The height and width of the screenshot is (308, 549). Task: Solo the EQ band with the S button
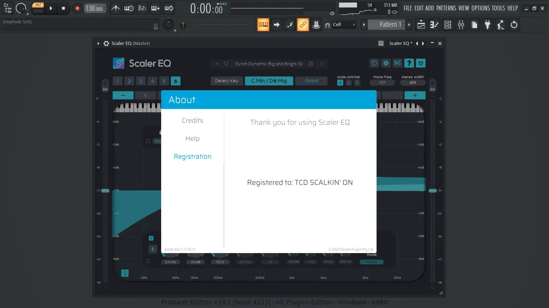coord(153,249)
